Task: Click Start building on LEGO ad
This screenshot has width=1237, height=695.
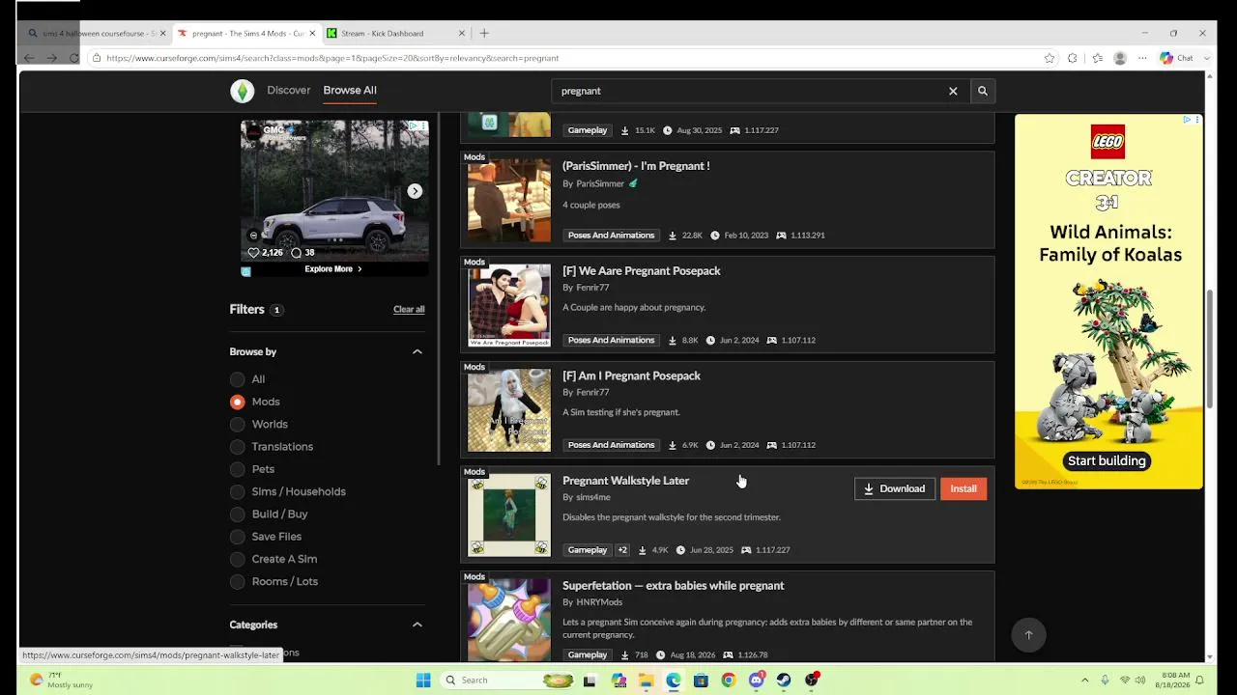Action: coord(1107,460)
